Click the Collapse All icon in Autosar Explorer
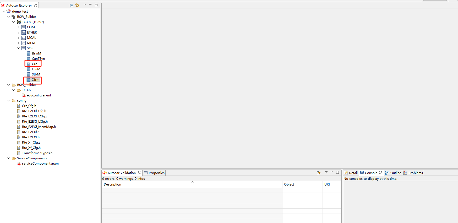The width and height of the screenshot is (458, 223). (x=72, y=5)
